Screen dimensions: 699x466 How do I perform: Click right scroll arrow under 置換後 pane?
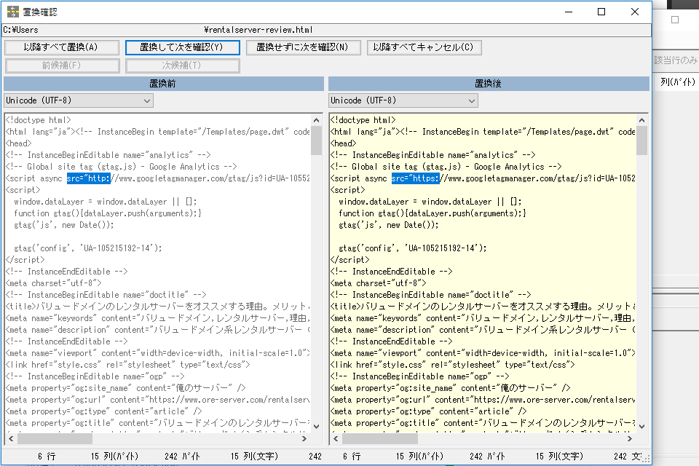pos(629,439)
